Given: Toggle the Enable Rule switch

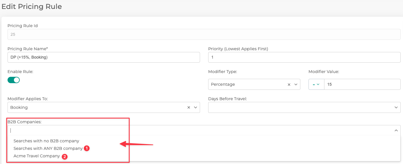Looking at the screenshot, I should click(14, 80).
